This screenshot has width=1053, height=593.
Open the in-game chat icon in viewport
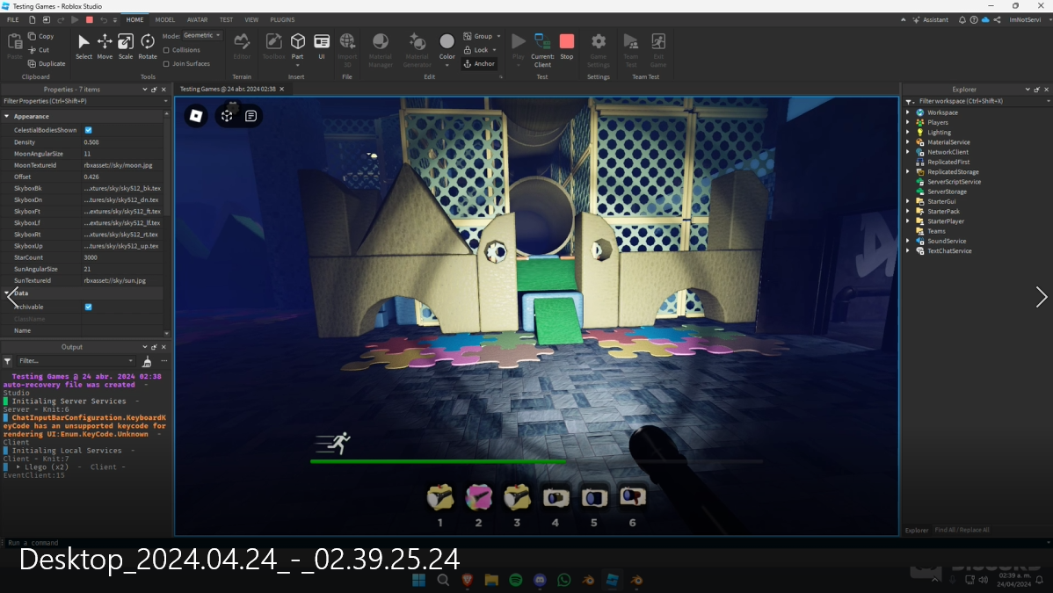pos(251,116)
